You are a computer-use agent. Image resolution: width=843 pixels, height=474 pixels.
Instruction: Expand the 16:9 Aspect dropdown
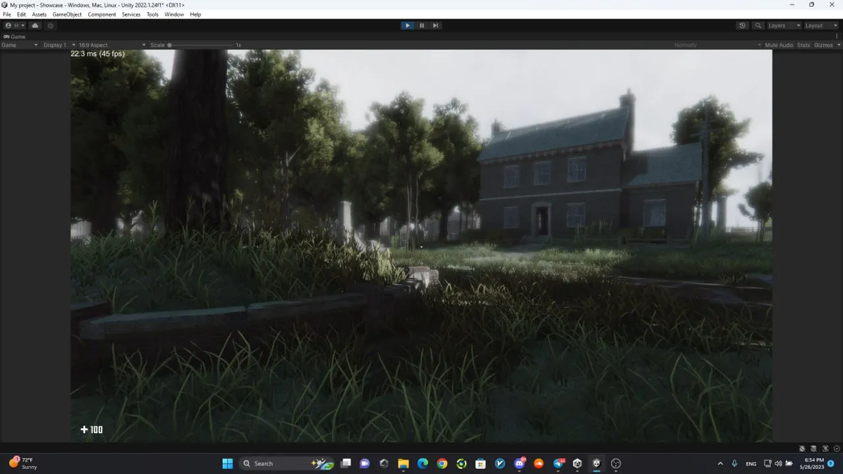[x=111, y=45]
